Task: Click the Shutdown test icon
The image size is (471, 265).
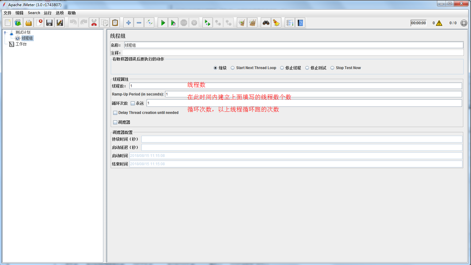Action: 194,23
